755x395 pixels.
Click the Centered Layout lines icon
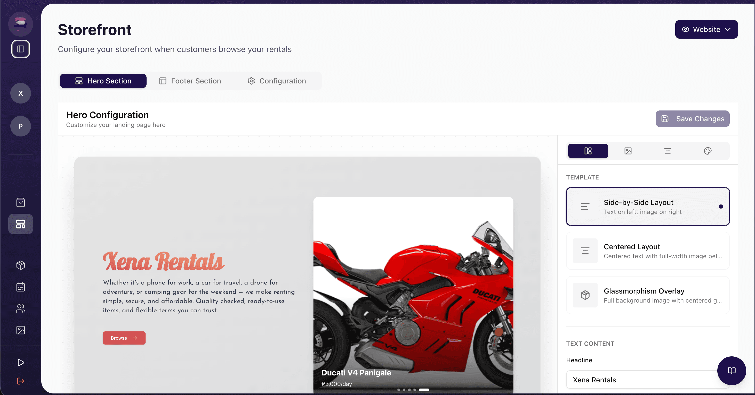click(x=585, y=251)
